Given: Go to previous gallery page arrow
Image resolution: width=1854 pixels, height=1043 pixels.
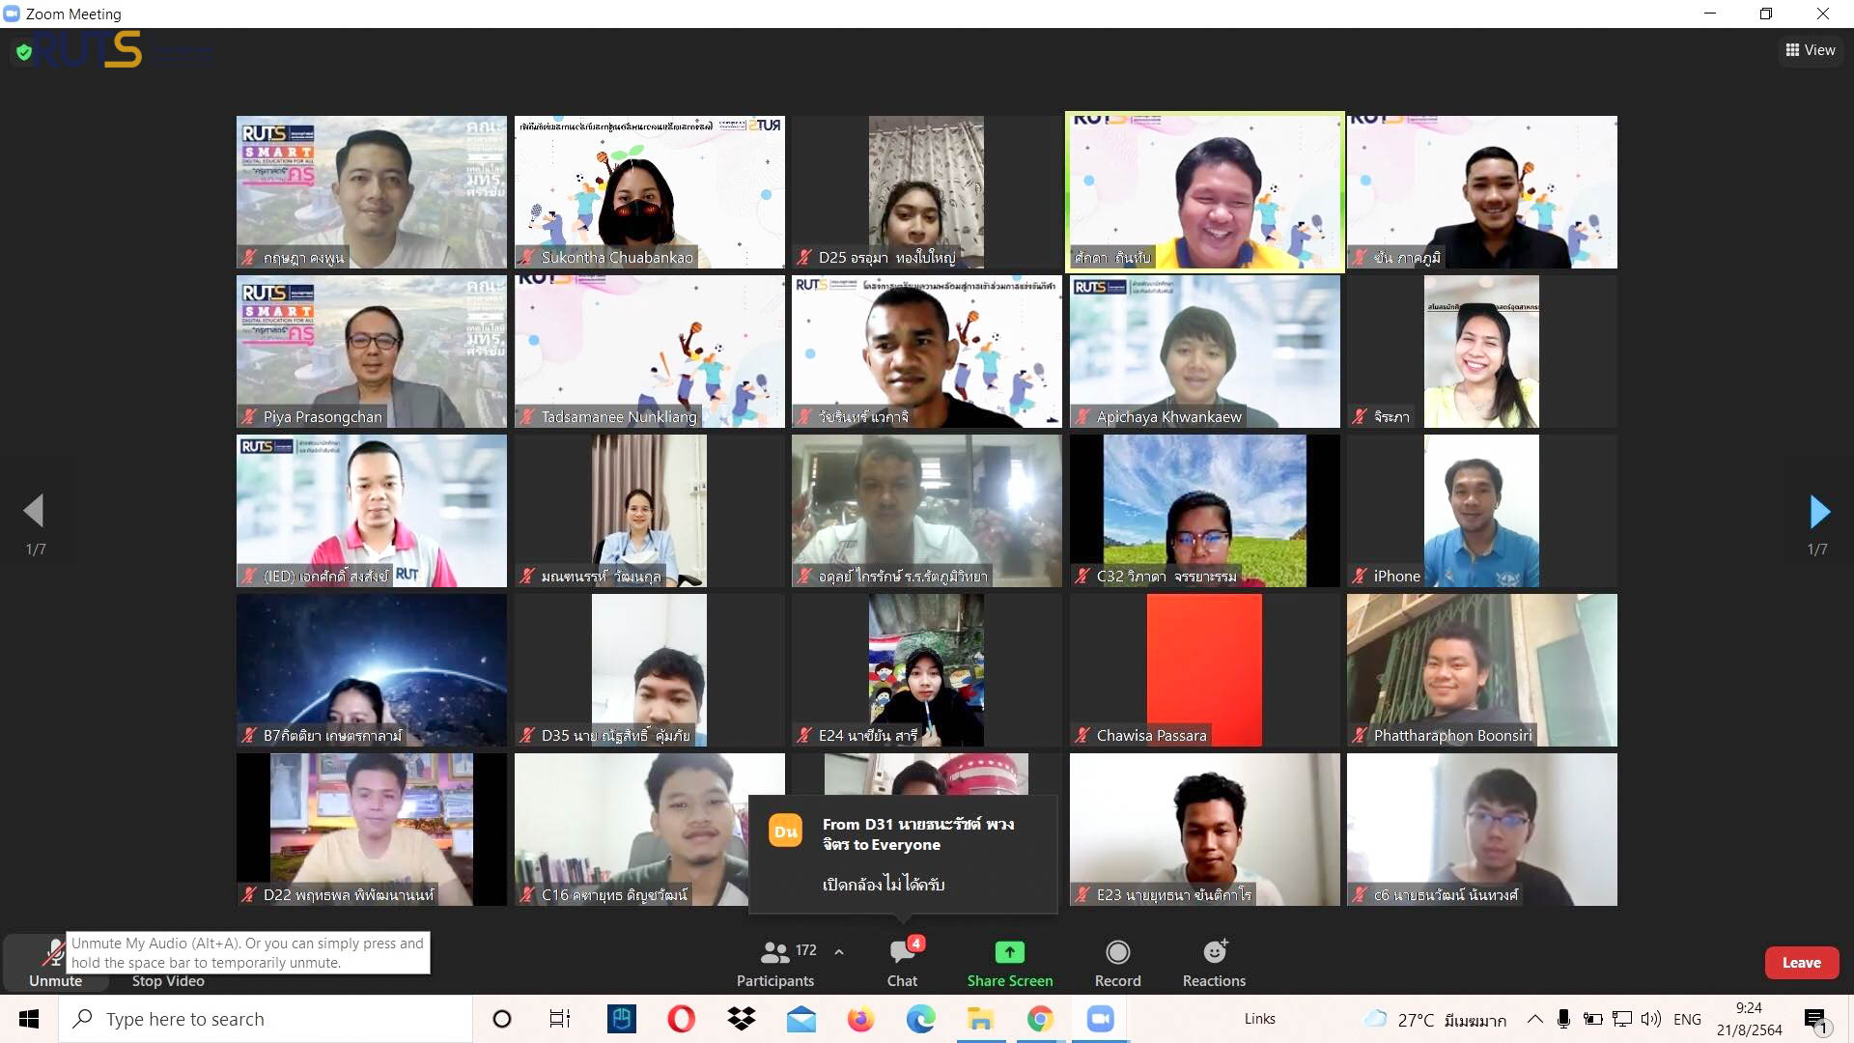Looking at the screenshot, I should tap(35, 511).
